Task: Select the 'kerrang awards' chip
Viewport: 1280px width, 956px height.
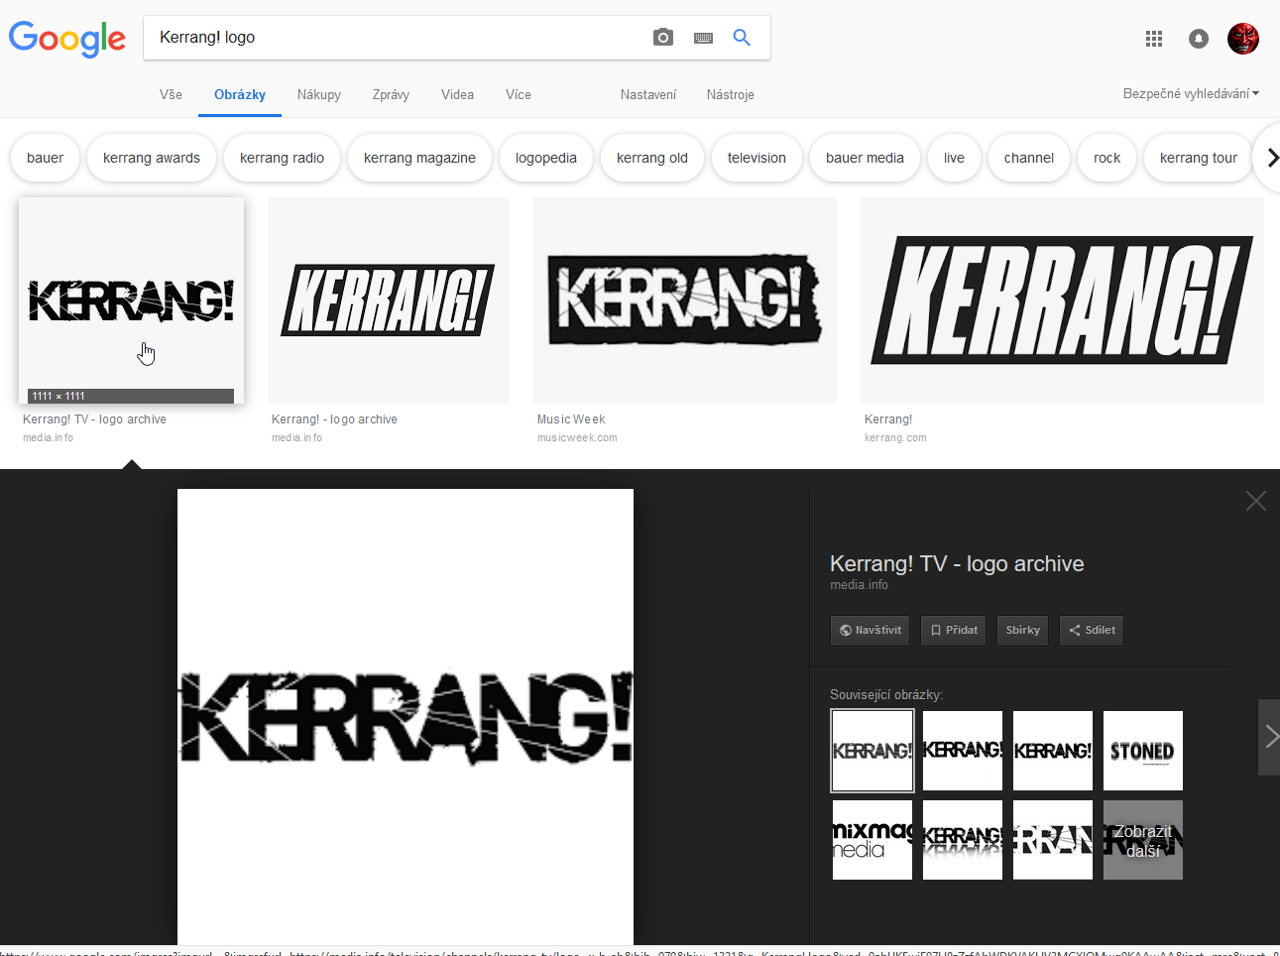Action: click(152, 158)
